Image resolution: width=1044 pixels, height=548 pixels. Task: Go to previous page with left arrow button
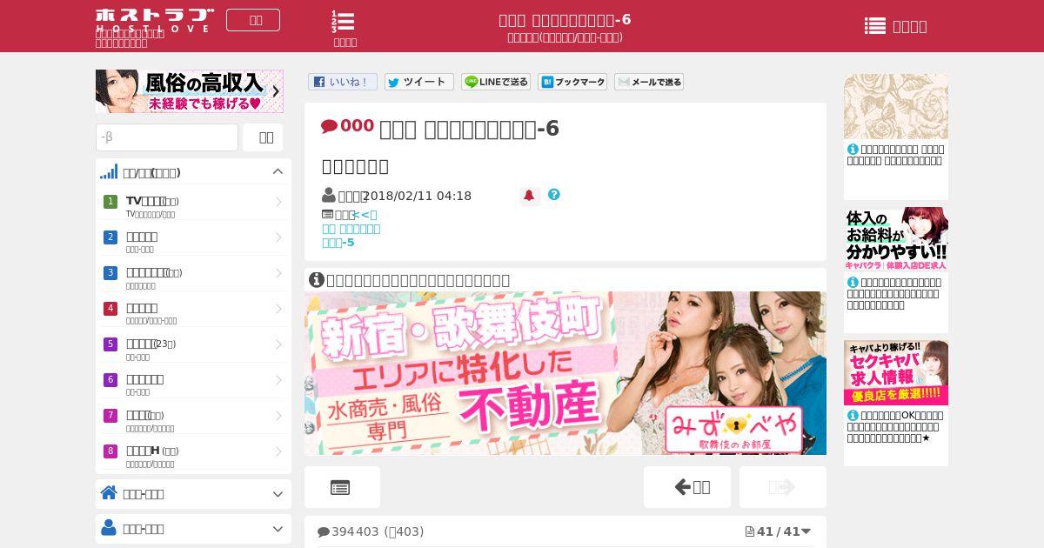pos(687,487)
